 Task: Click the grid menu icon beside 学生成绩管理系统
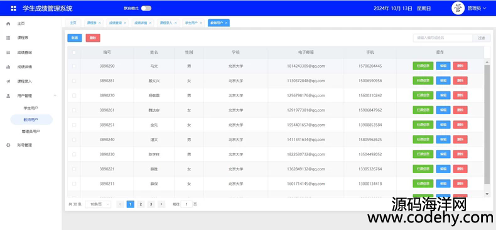[13, 9]
